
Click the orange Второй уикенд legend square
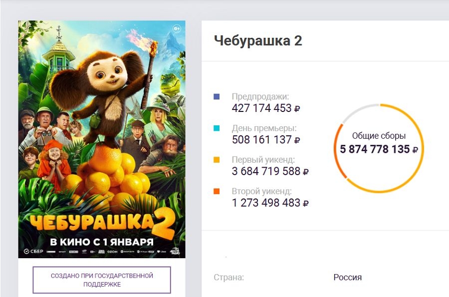tap(217, 192)
